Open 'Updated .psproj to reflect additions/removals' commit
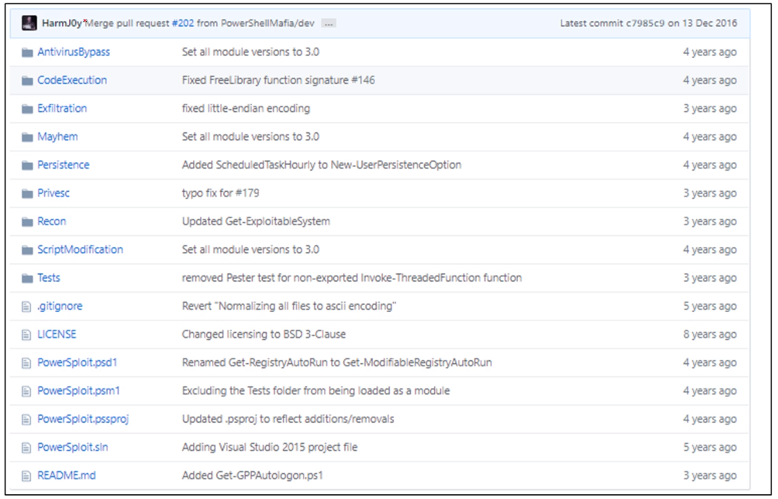This screenshot has width=778, height=499. tap(288, 420)
